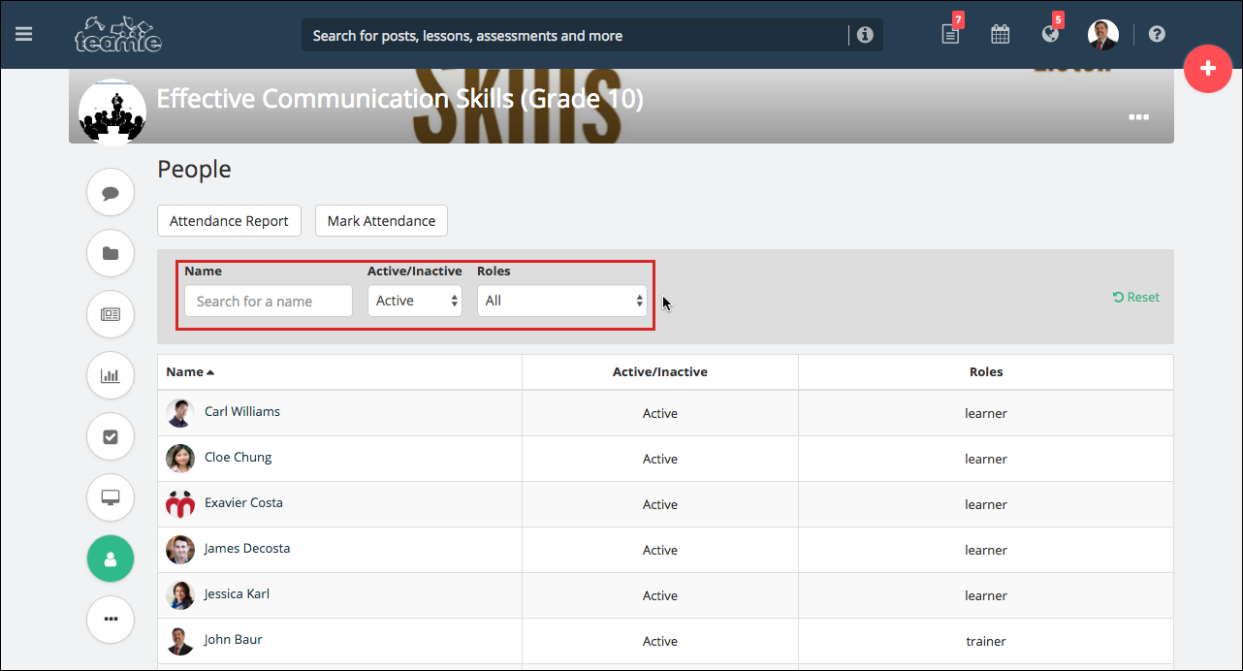Viewport: 1243px width, 671px height.
Task: Open the newsfeed newspaper sidebar icon
Action: pyautogui.click(x=111, y=314)
